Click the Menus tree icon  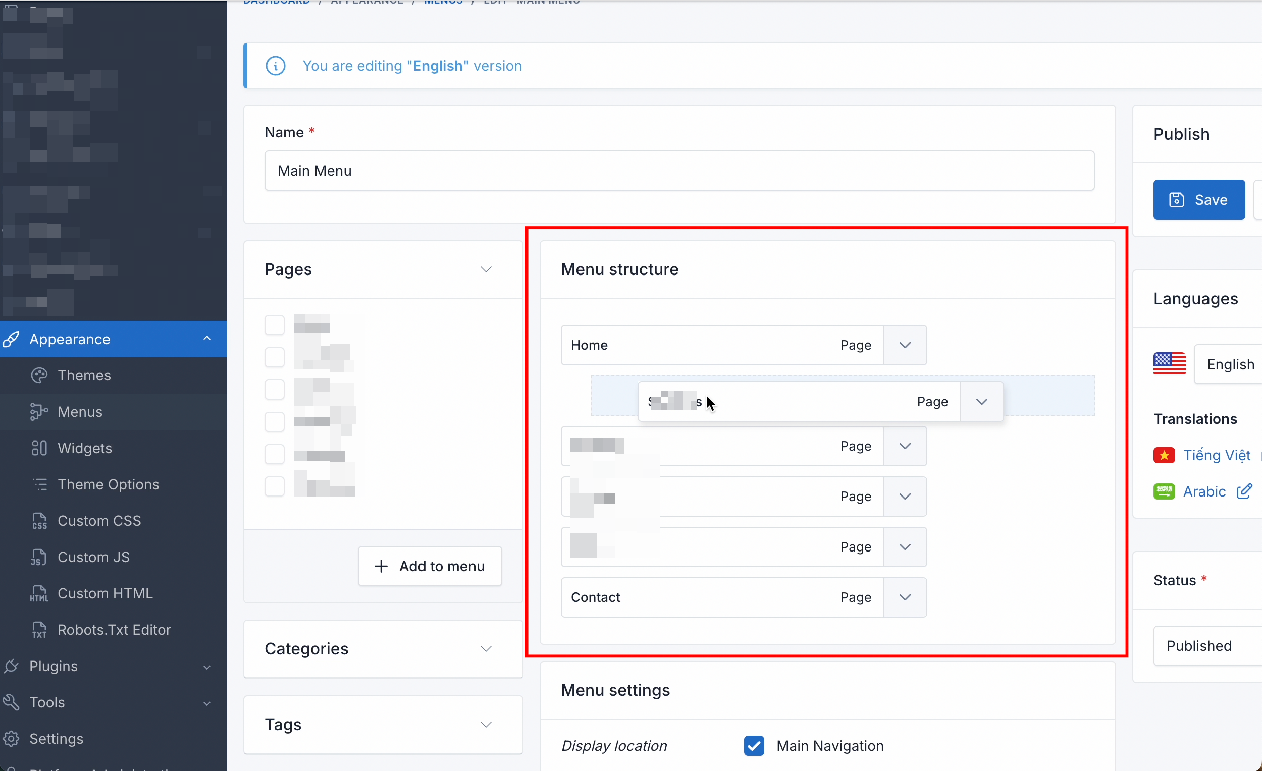pyautogui.click(x=39, y=412)
